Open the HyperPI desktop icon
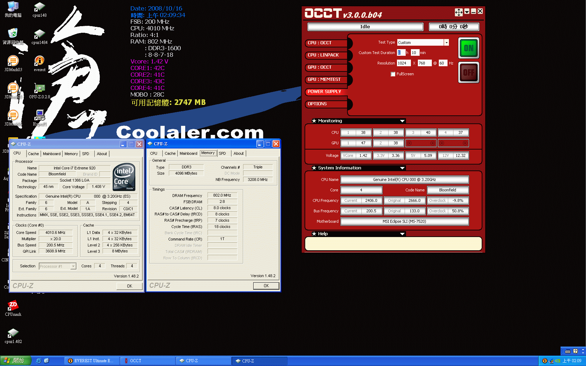586x366 pixels. point(39,118)
